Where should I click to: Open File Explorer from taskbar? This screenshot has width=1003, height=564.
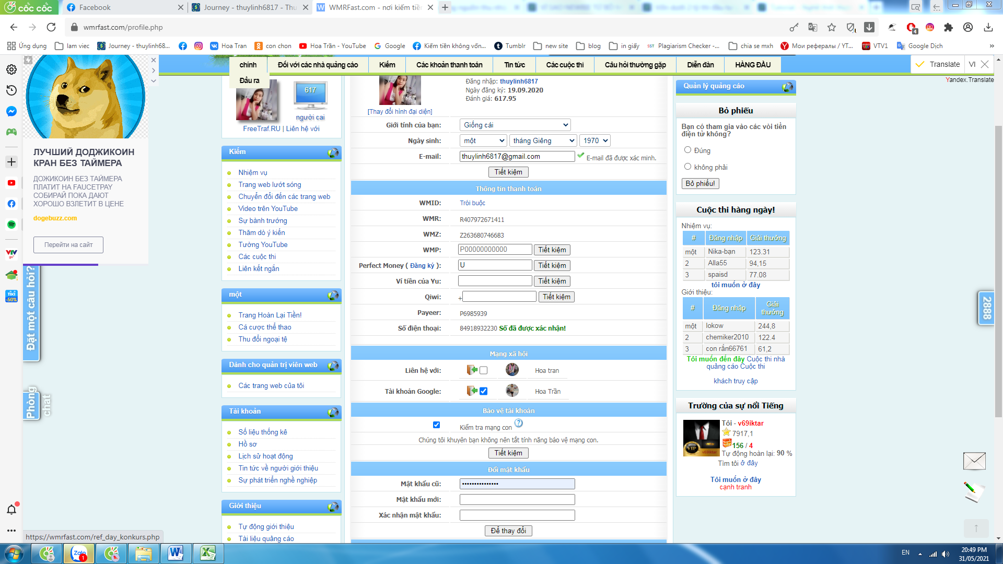point(143,553)
